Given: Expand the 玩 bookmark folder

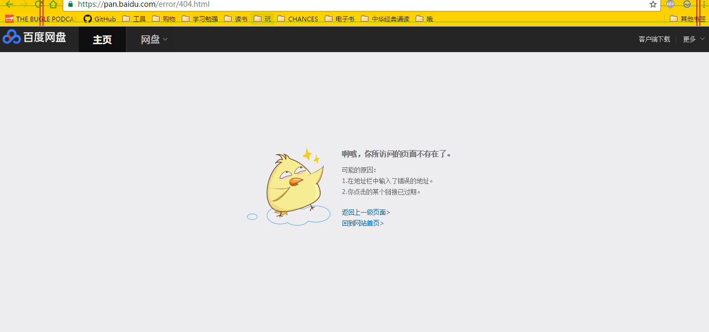Looking at the screenshot, I should (263, 19).
